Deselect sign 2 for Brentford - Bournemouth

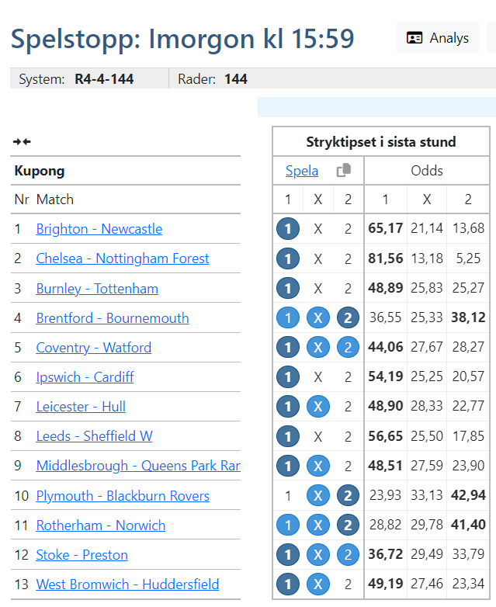tap(348, 317)
